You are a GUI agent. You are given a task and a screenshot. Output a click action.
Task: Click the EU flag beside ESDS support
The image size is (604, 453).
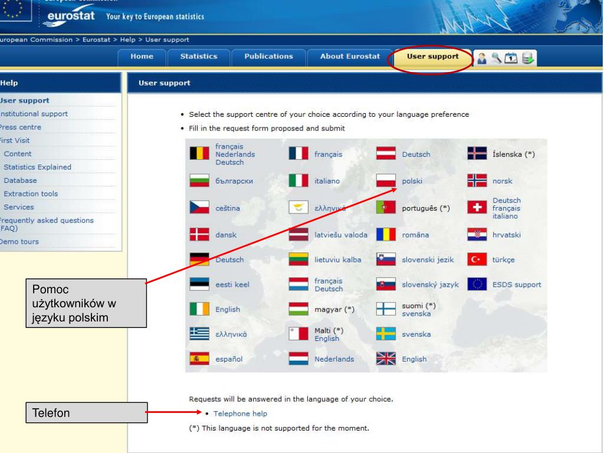point(477,284)
